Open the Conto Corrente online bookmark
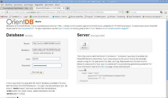This screenshot has height=98, width=168. (x=40, y=17)
